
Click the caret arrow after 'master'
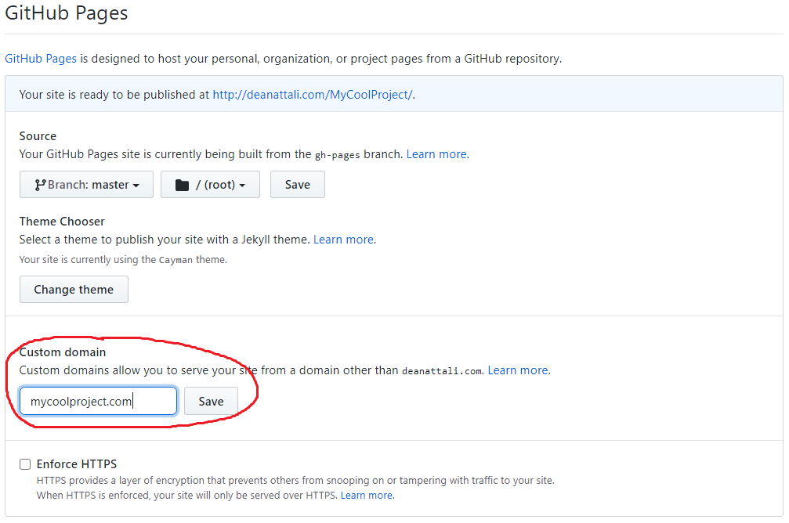136,186
